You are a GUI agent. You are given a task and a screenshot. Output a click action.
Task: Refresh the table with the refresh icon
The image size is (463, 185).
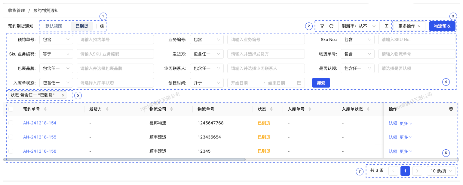[x=332, y=26]
